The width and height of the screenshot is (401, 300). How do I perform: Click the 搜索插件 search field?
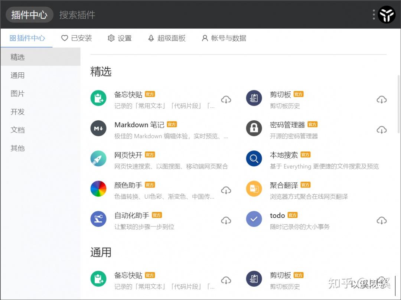pos(77,15)
